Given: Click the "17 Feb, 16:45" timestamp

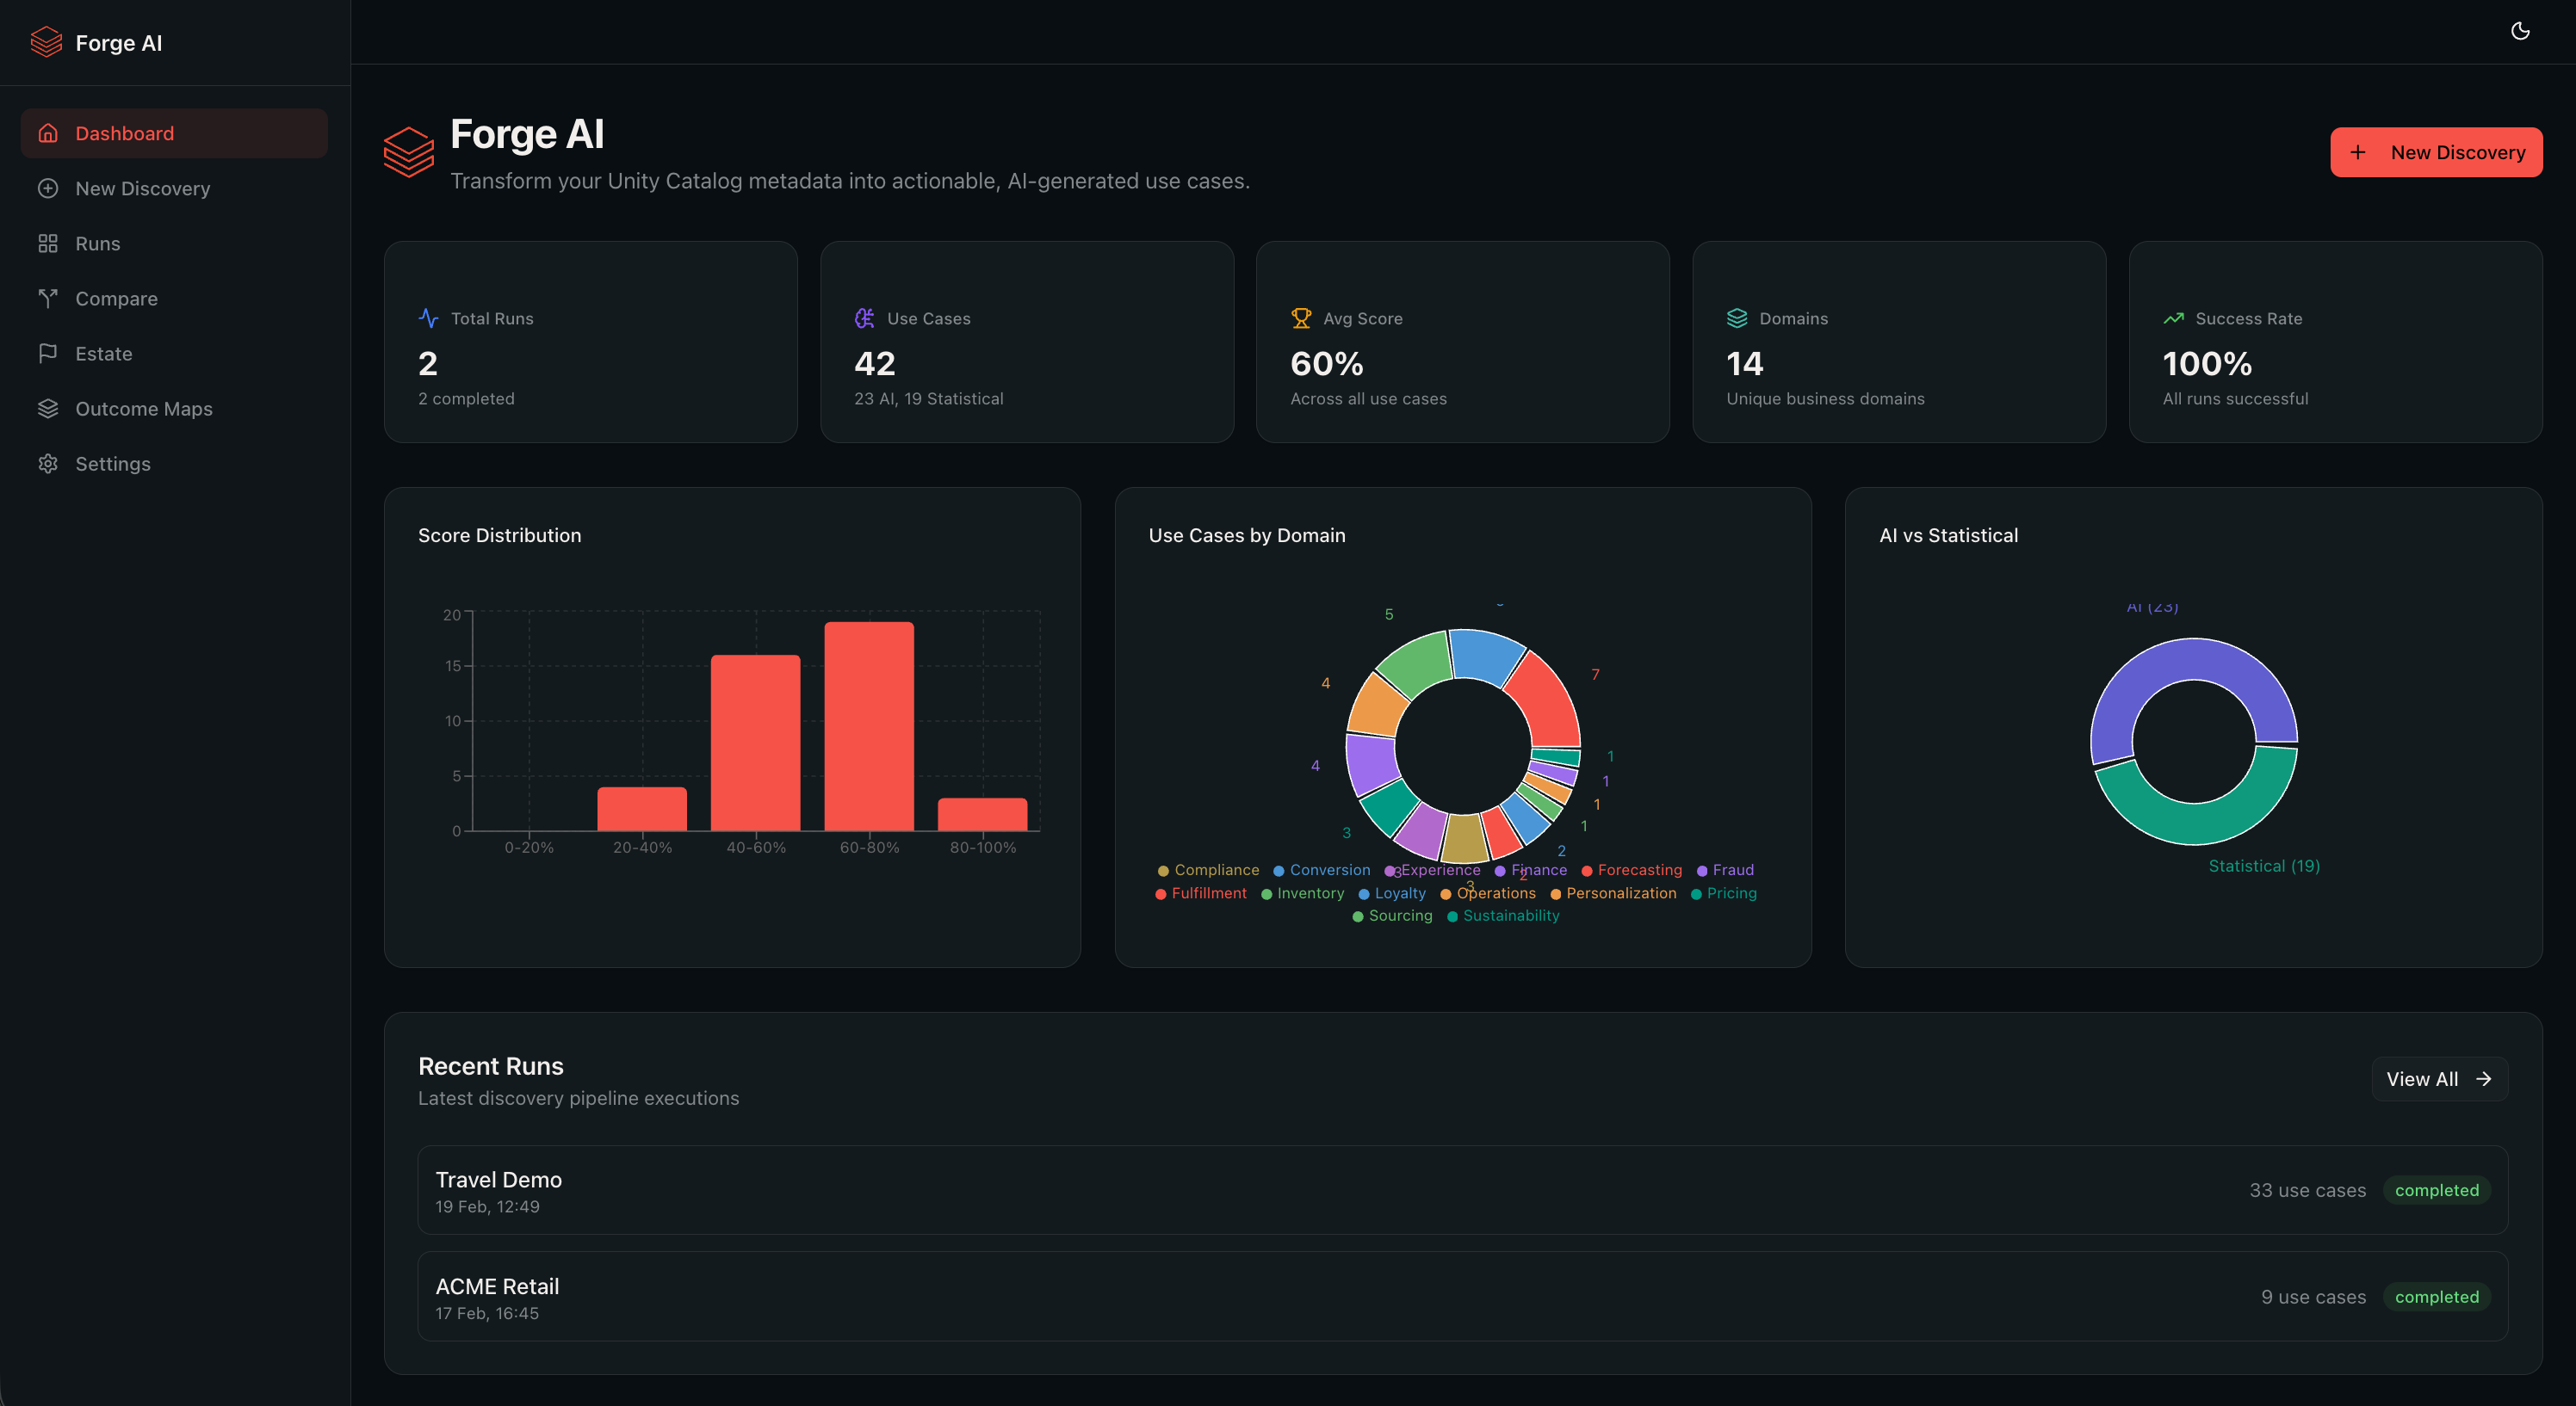Looking at the screenshot, I should [487, 1313].
